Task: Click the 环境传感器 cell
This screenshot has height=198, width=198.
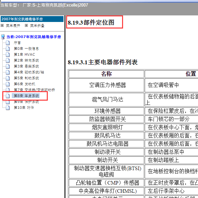Action: [x=106, y=111]
